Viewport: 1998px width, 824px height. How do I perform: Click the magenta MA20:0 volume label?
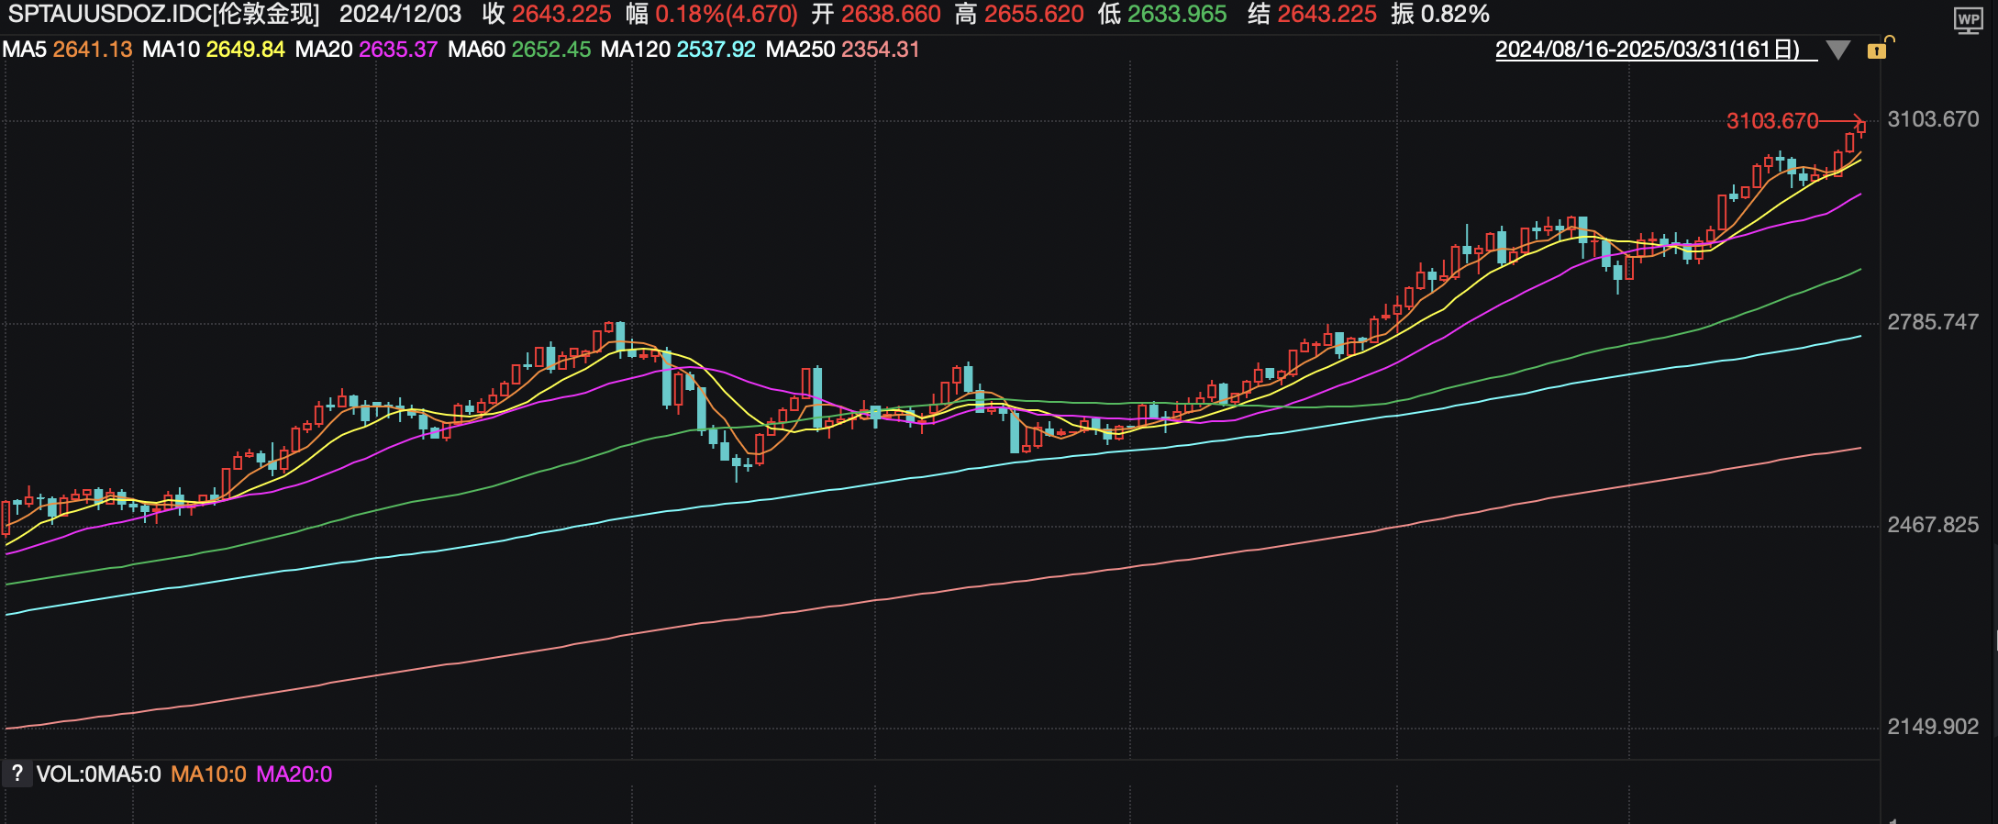(294, 774)
